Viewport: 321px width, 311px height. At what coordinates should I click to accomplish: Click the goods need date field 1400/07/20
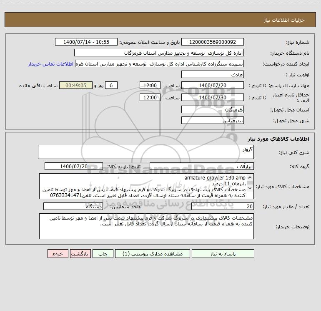pyautogui.click(x=74, y=166)
